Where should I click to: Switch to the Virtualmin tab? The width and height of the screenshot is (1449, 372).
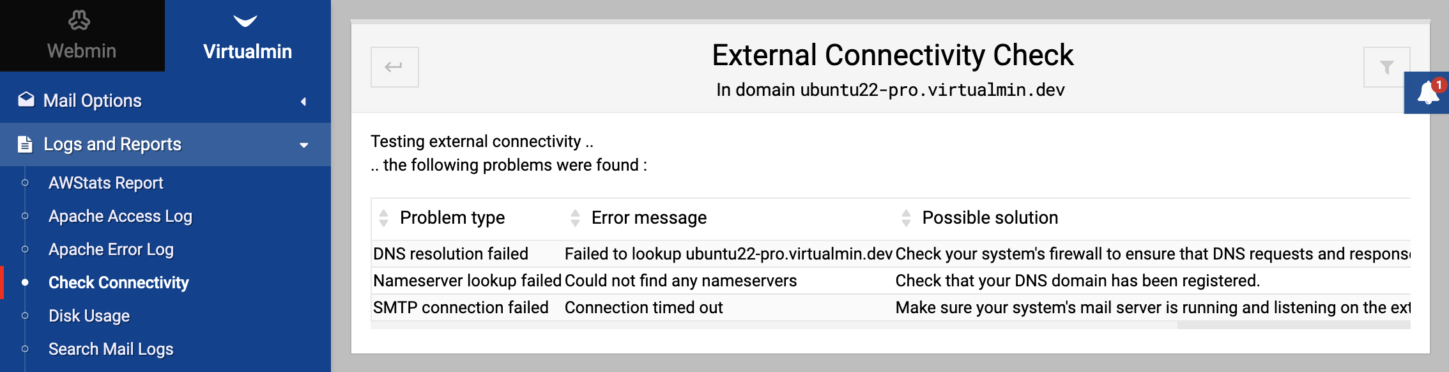248,36
